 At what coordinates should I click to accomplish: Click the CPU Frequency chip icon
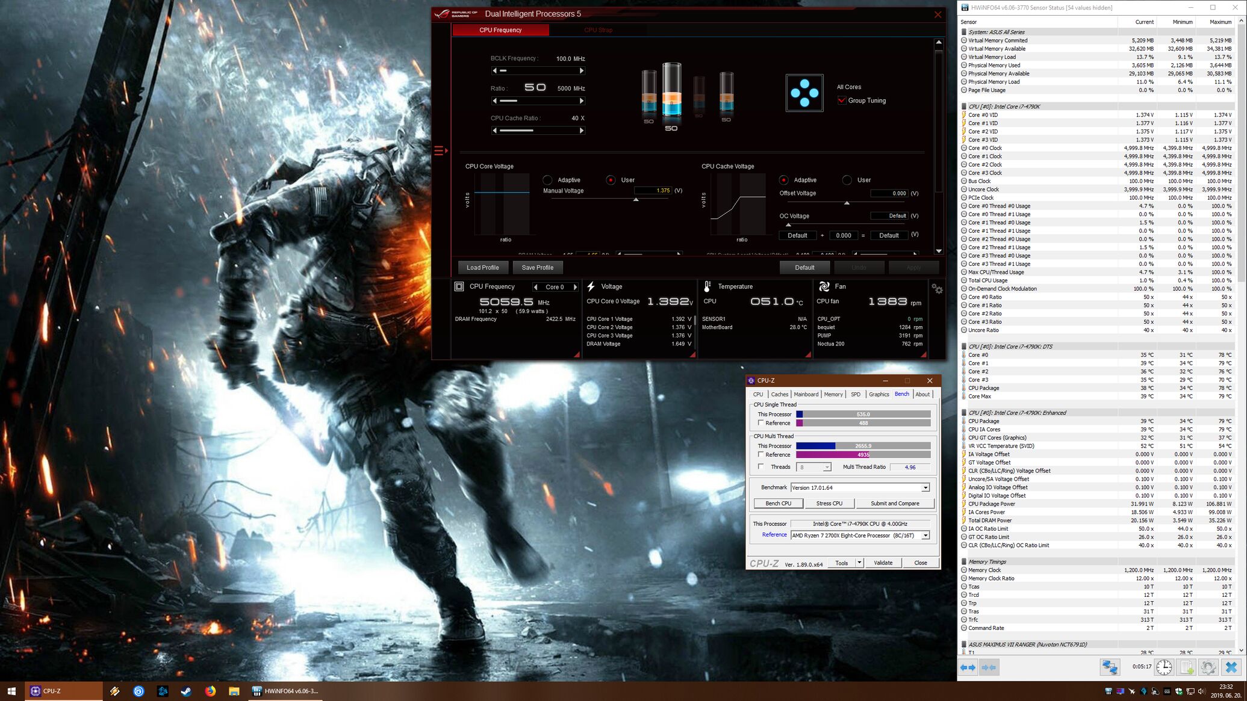coord(459,286)
